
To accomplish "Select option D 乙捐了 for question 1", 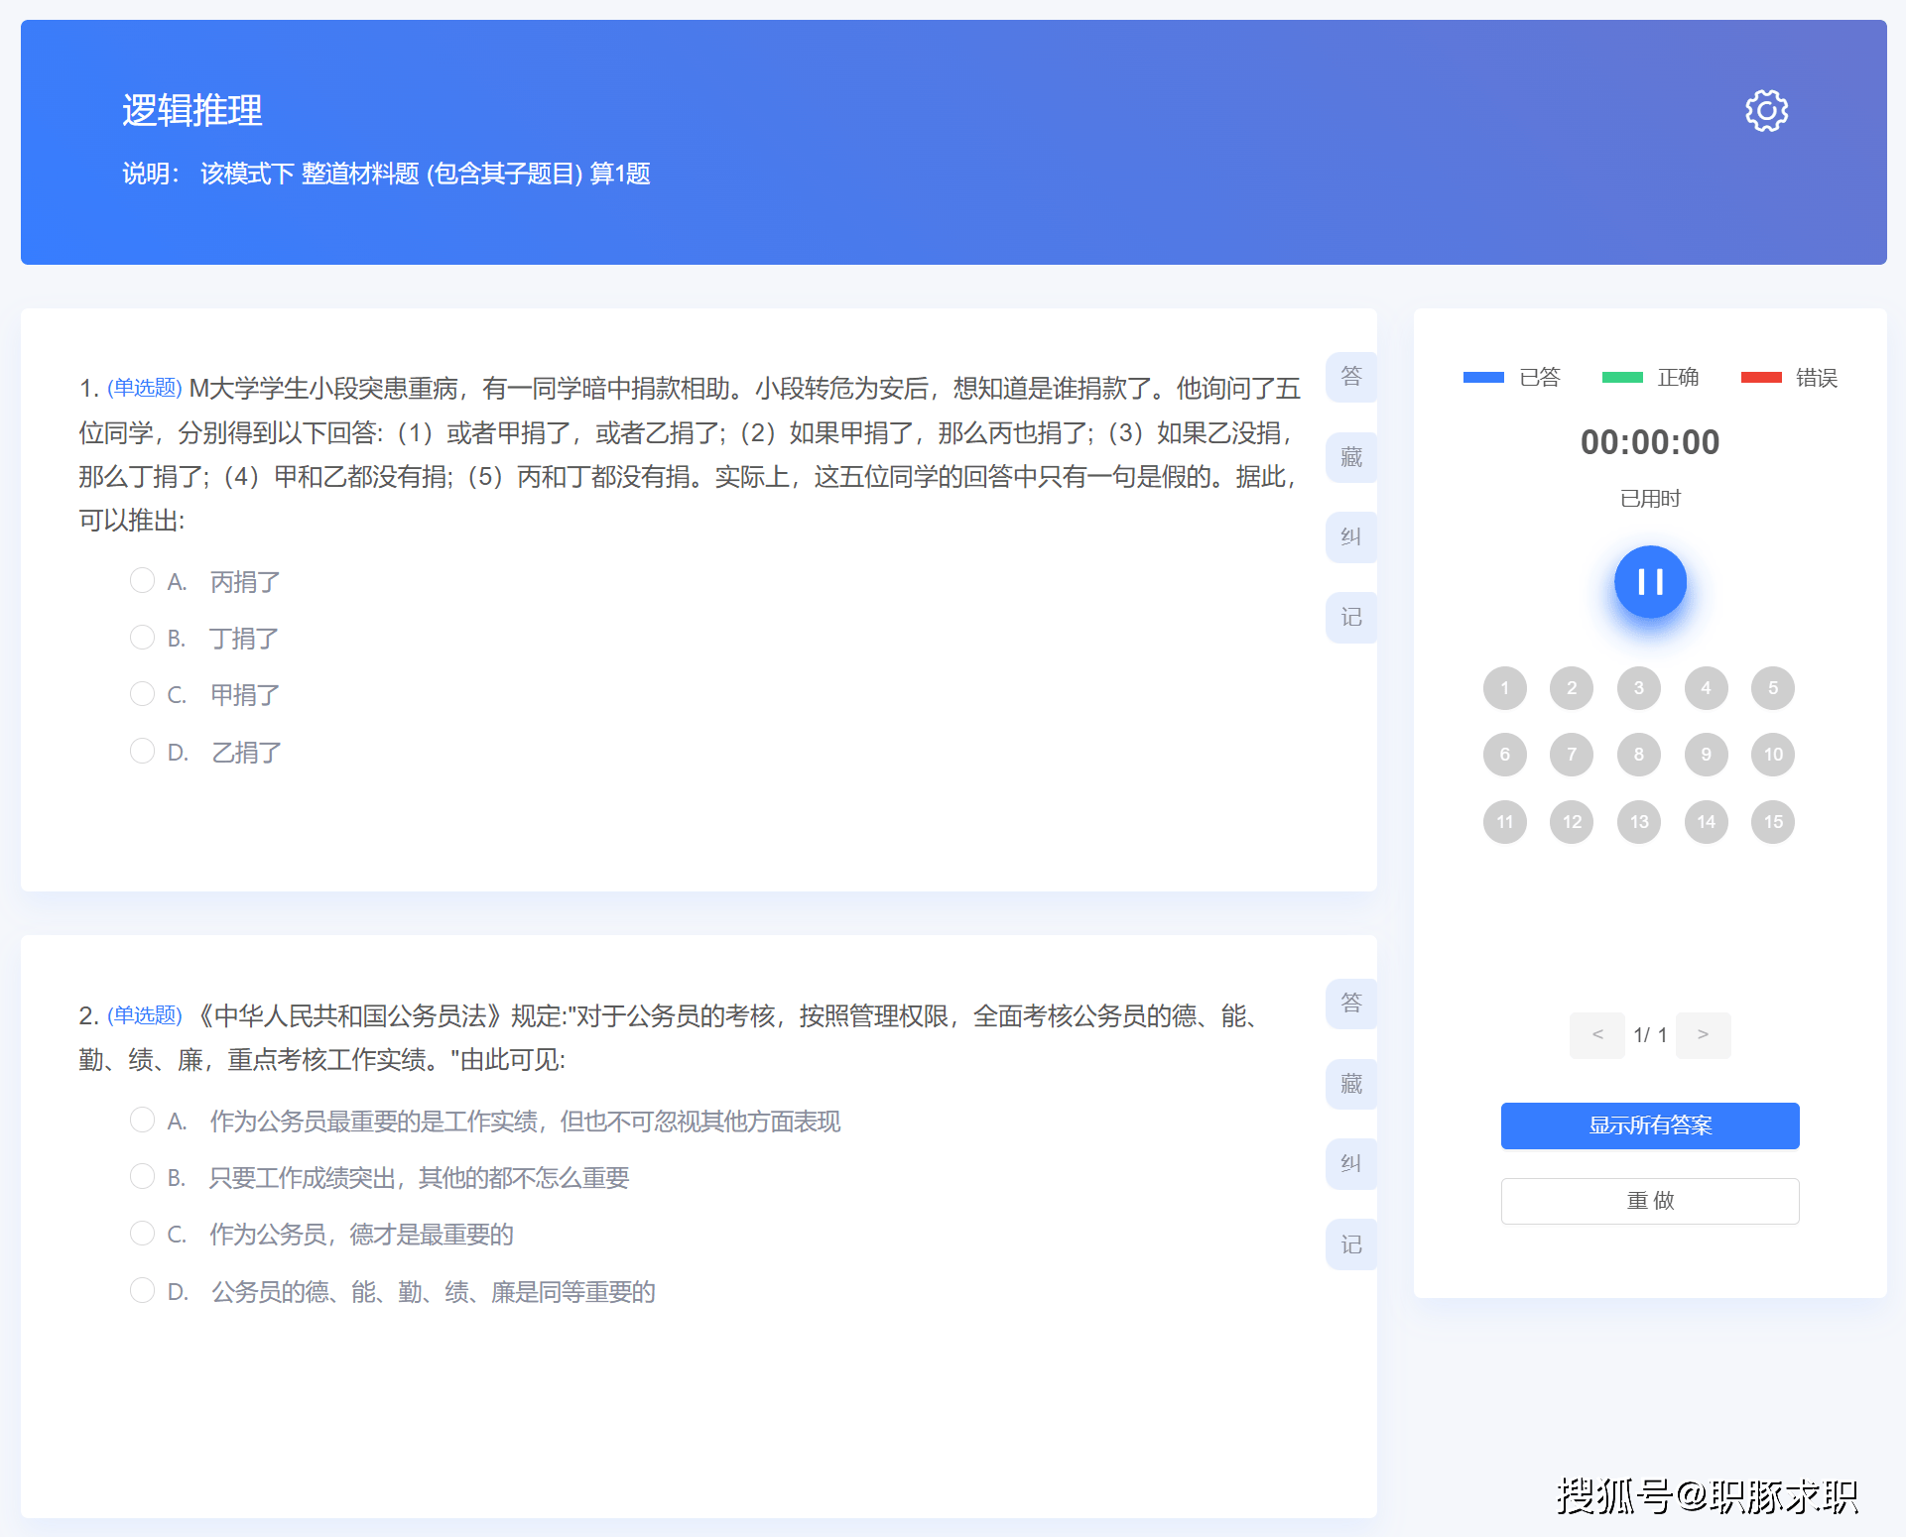I will 143,752.
